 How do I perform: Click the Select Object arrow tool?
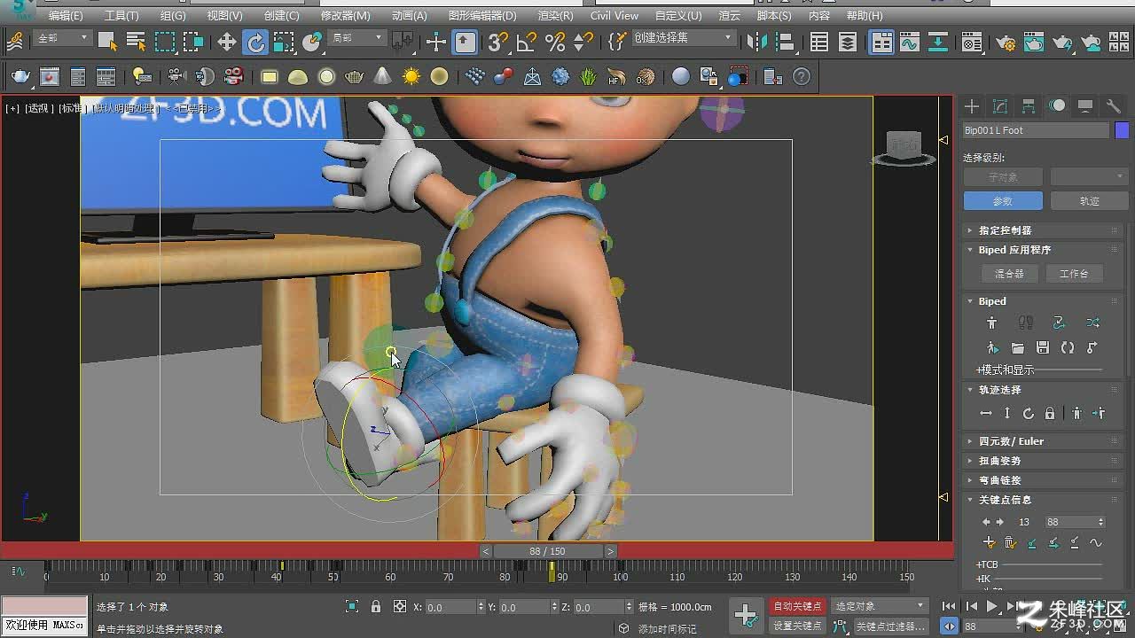(x=107, y=41)
